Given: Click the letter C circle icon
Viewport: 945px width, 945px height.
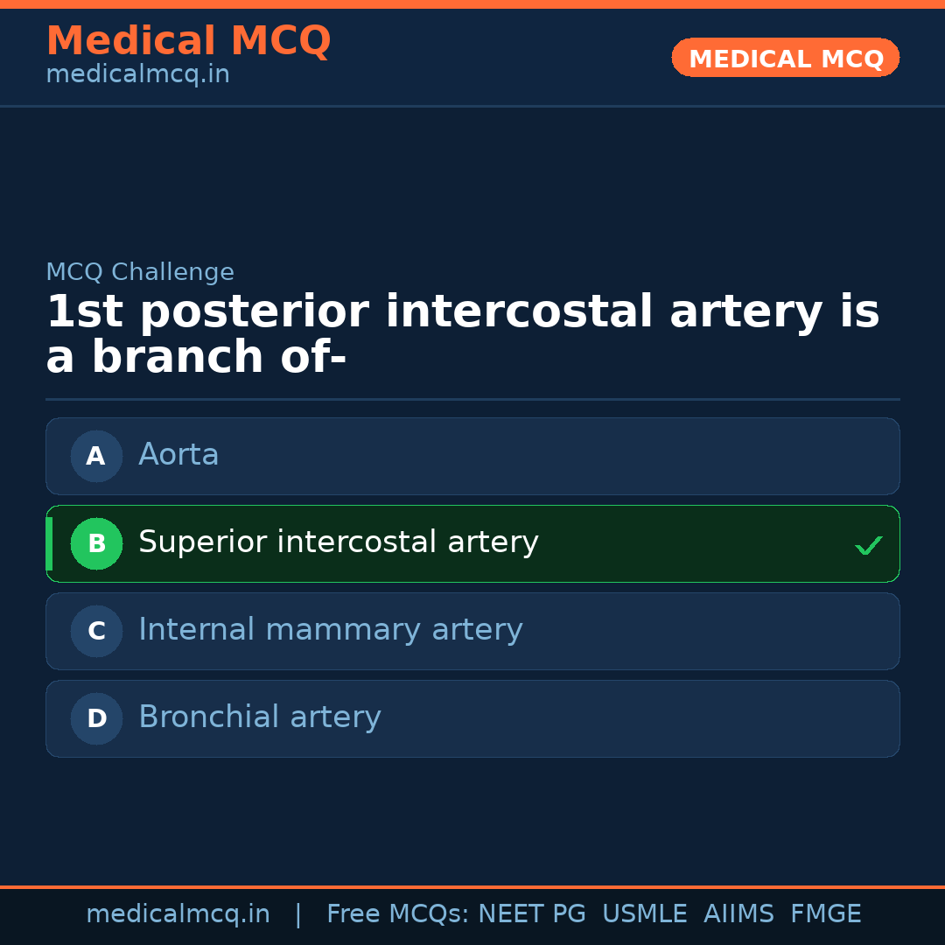Looking at the screenshot, I should pyautogui.click(x=96, y=631).
